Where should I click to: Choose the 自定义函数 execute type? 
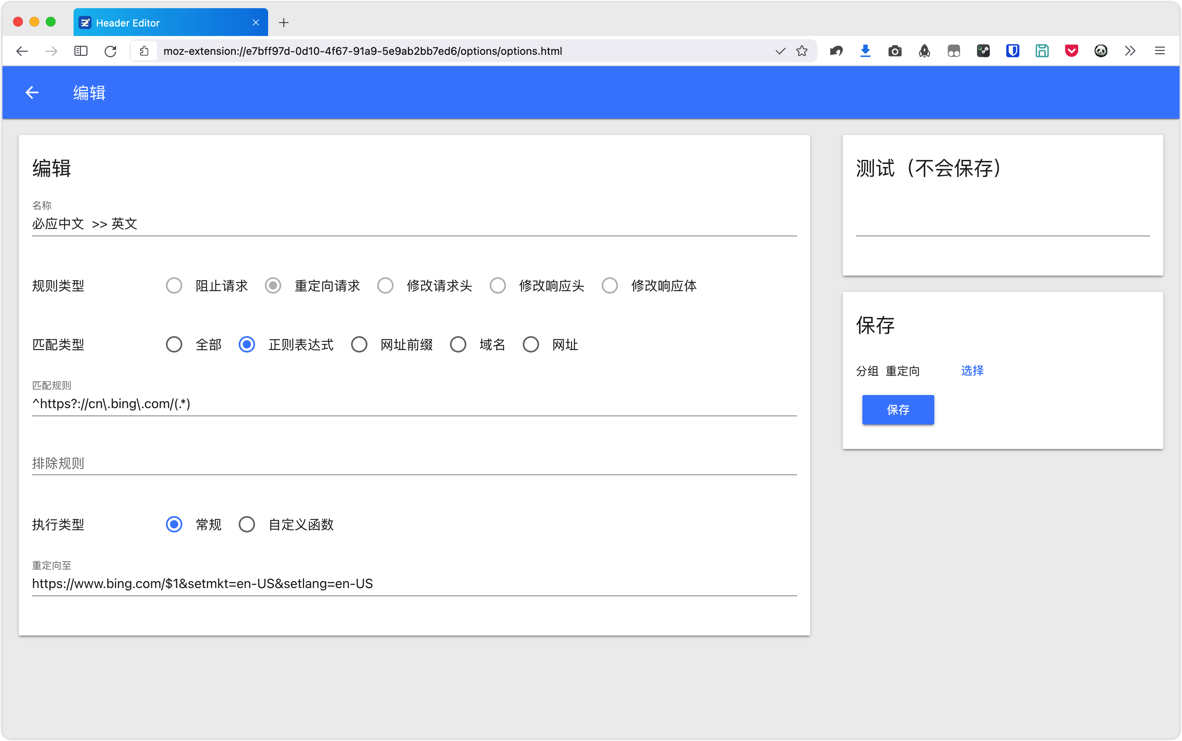pyautogui.click(x=247, y=524)
